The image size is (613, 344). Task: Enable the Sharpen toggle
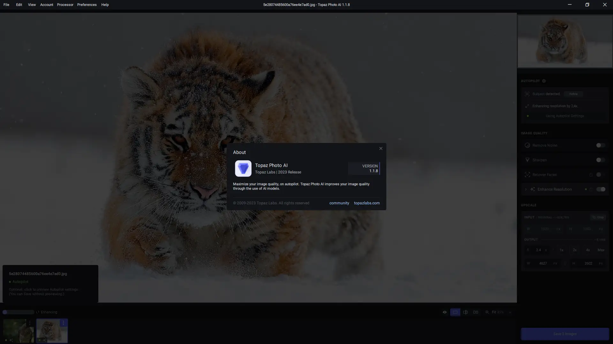[x=601, y=160]
